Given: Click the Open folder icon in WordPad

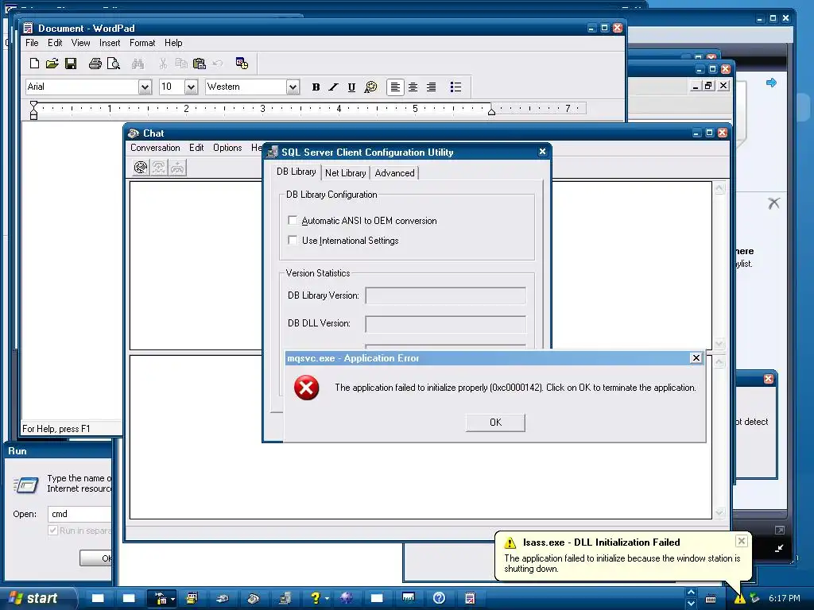Looking at the screenshot, I should (52, 64).
